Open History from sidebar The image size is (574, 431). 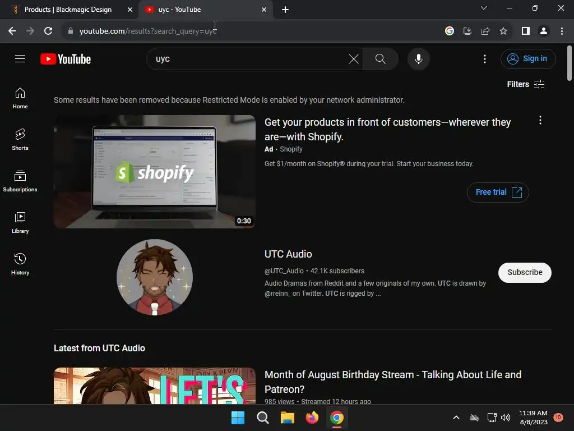click(20, 264)
